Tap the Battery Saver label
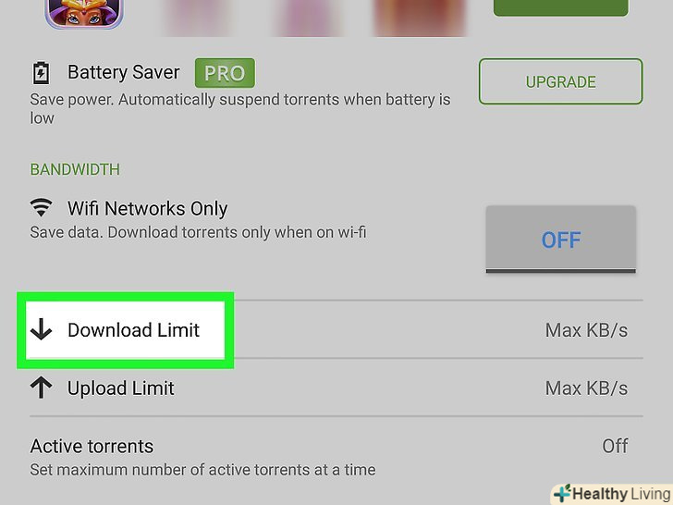Viewport: 673px width, 505px height. [124, 72]
